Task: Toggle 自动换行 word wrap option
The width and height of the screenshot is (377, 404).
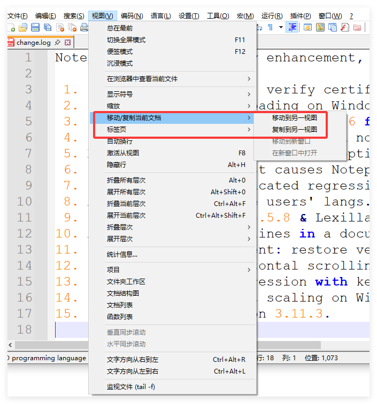Action: click(173, 141)
